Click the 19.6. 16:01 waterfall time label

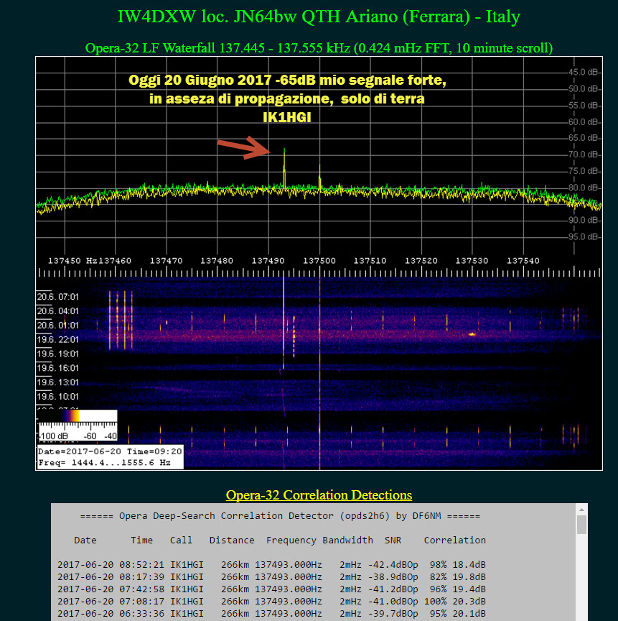point(57,368)
